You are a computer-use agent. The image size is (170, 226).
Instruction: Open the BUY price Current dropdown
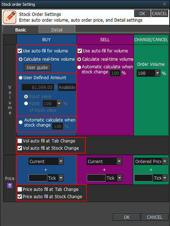[x=61, y=161]
